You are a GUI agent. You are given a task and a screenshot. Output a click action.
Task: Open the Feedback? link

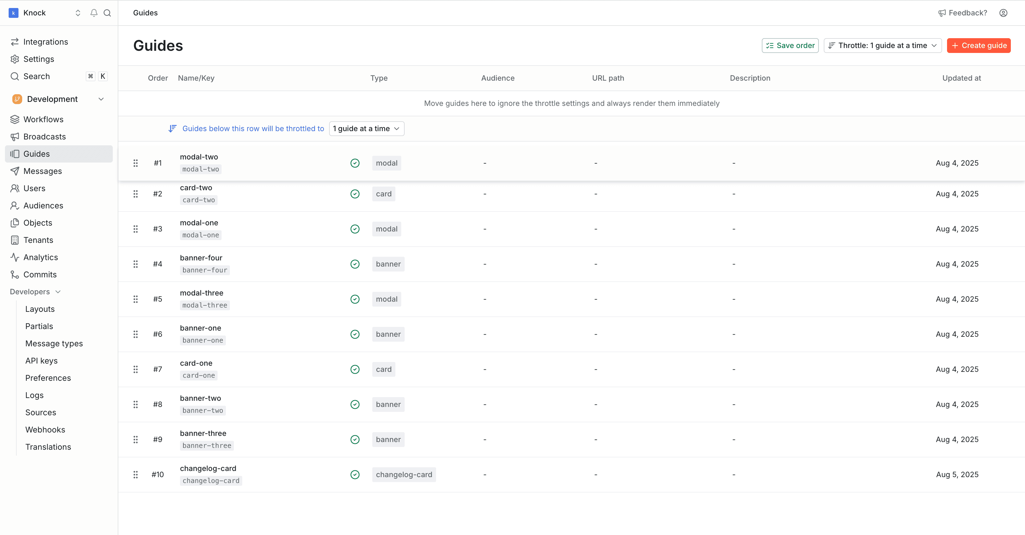(962, 13)
